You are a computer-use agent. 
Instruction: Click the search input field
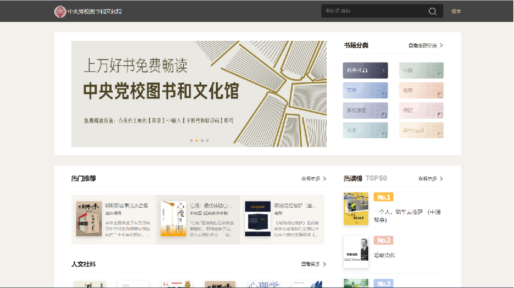(372, 11)
